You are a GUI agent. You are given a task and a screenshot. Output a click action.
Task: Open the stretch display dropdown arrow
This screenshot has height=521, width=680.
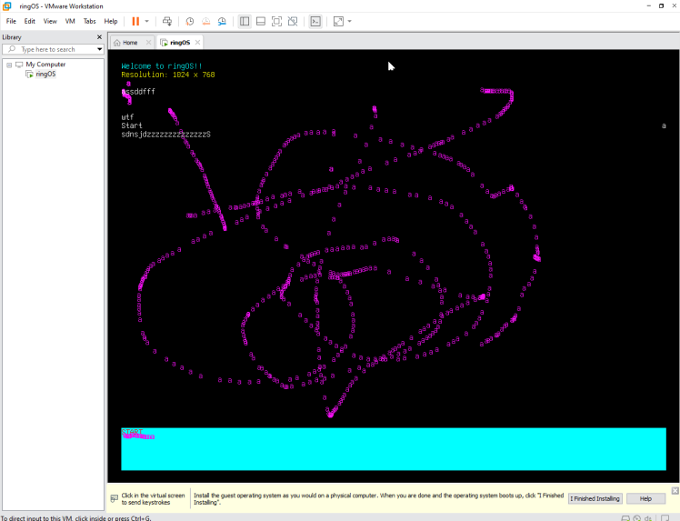pyautogui.click(x=349, y=21)
